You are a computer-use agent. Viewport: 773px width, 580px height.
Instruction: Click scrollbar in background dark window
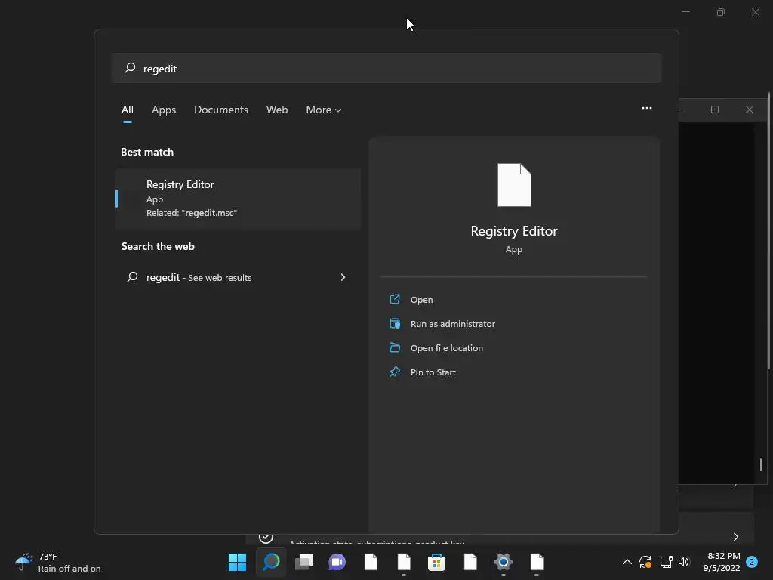(x=761, y=464)
